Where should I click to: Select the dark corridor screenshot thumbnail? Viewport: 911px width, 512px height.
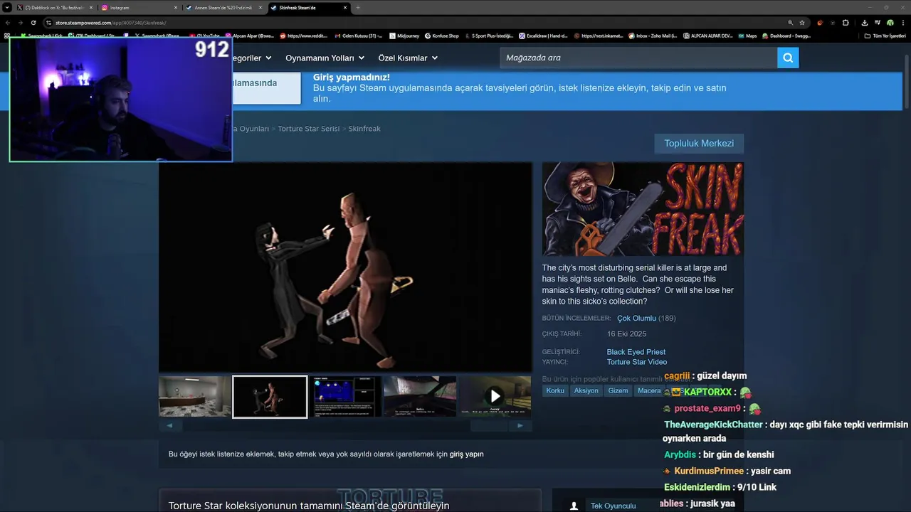point(420,397)
